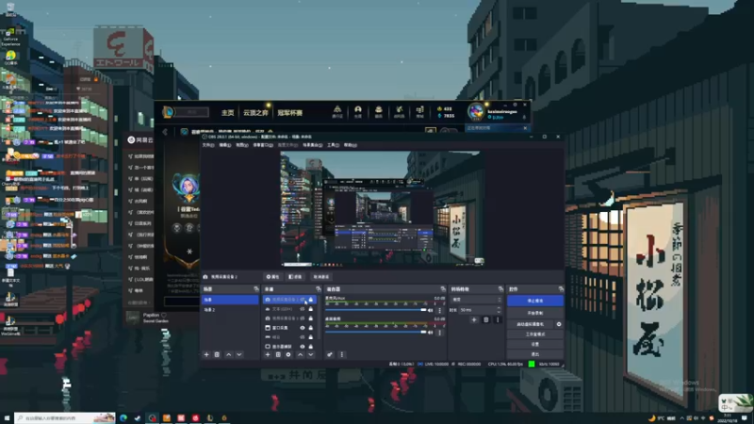Remove the selected source with the 来源 dock trash icon

tap(278, 355)
